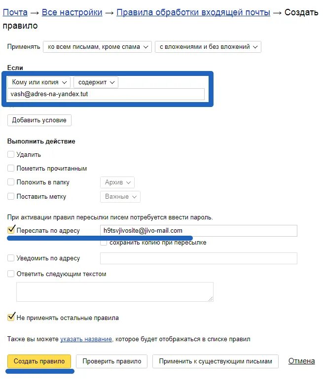The image size is (323, 391).
Task: Open the 'содержит' condition dropdown
Action: tap(96, 82)
